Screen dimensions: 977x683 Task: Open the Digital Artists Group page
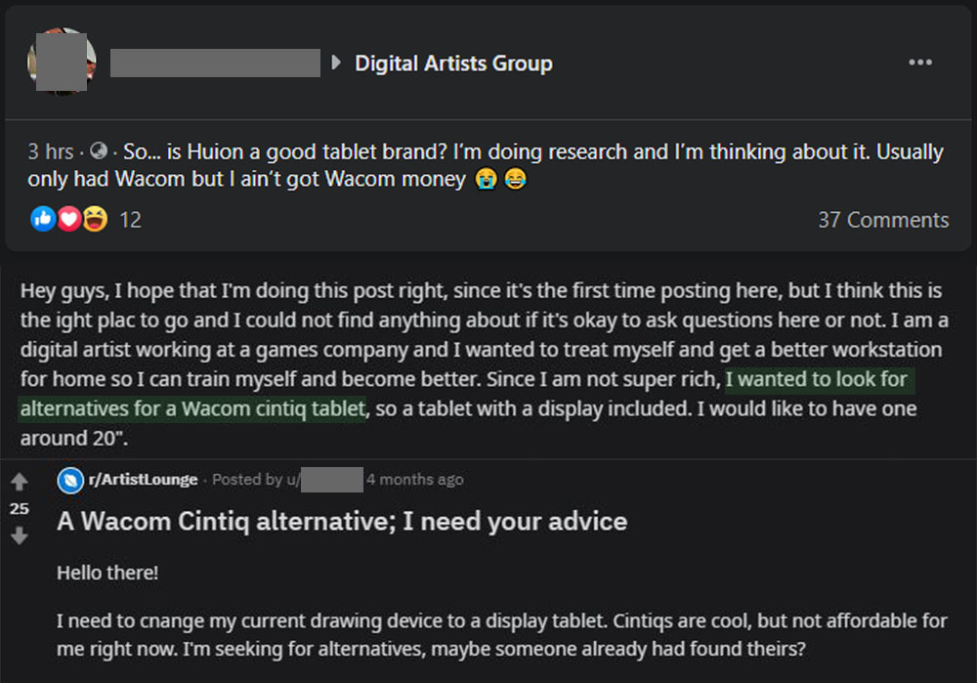[x=453, y=64]
